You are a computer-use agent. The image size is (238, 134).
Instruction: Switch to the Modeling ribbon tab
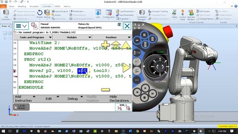22,6
